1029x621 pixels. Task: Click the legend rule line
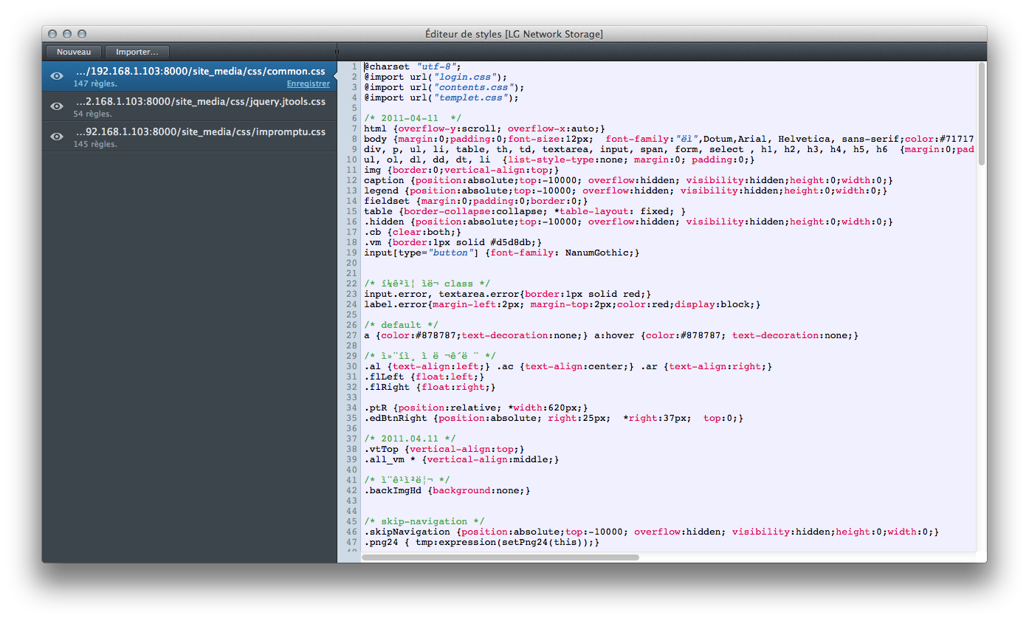click(x=626, y=191)
